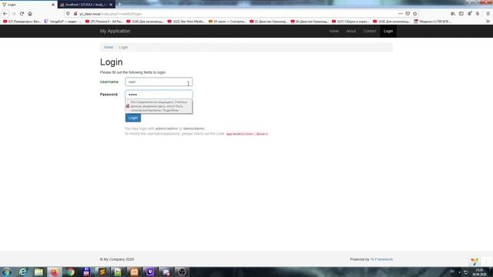Open the Firefox hamburger menu

pyautogui.click(x=488, y=14)
